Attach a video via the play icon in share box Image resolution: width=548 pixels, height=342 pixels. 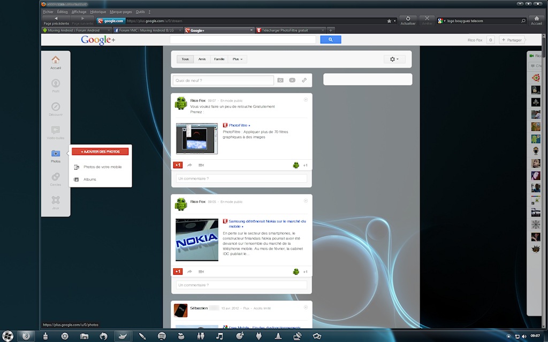[x=292, y=80]
